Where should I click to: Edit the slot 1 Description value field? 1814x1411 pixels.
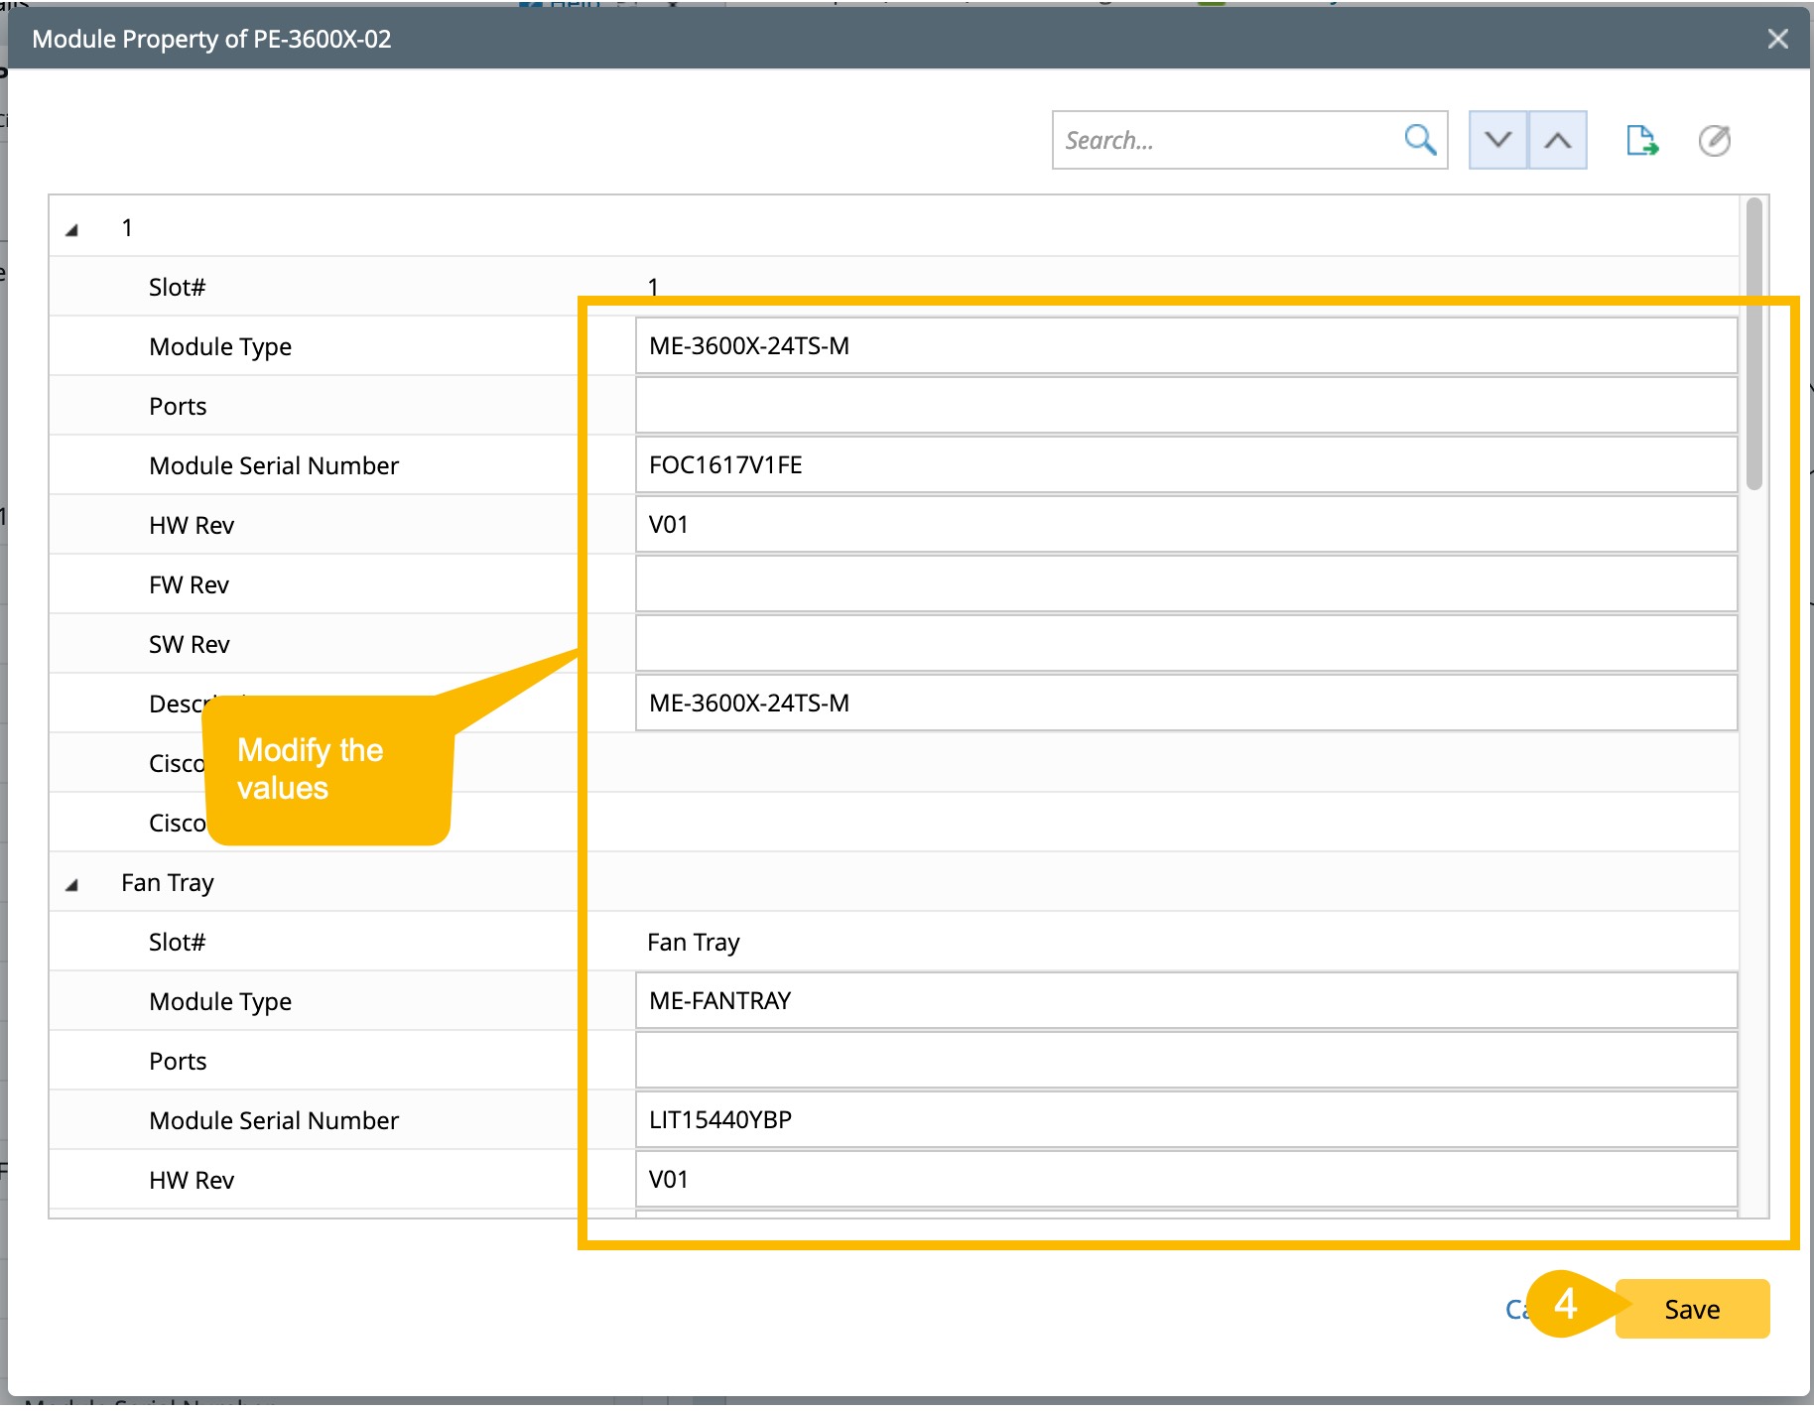[1185, 703]
